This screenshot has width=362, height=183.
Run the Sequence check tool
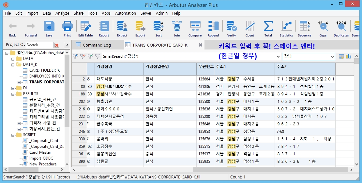[305, 29]
